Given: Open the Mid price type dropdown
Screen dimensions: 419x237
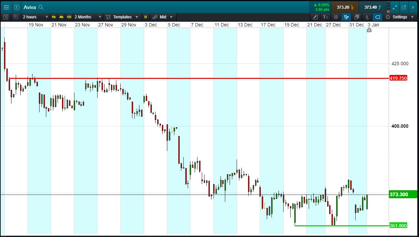Looking at the screenshot, I should (x=163, y=17).
